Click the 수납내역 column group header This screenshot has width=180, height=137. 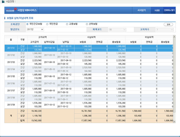91,37
